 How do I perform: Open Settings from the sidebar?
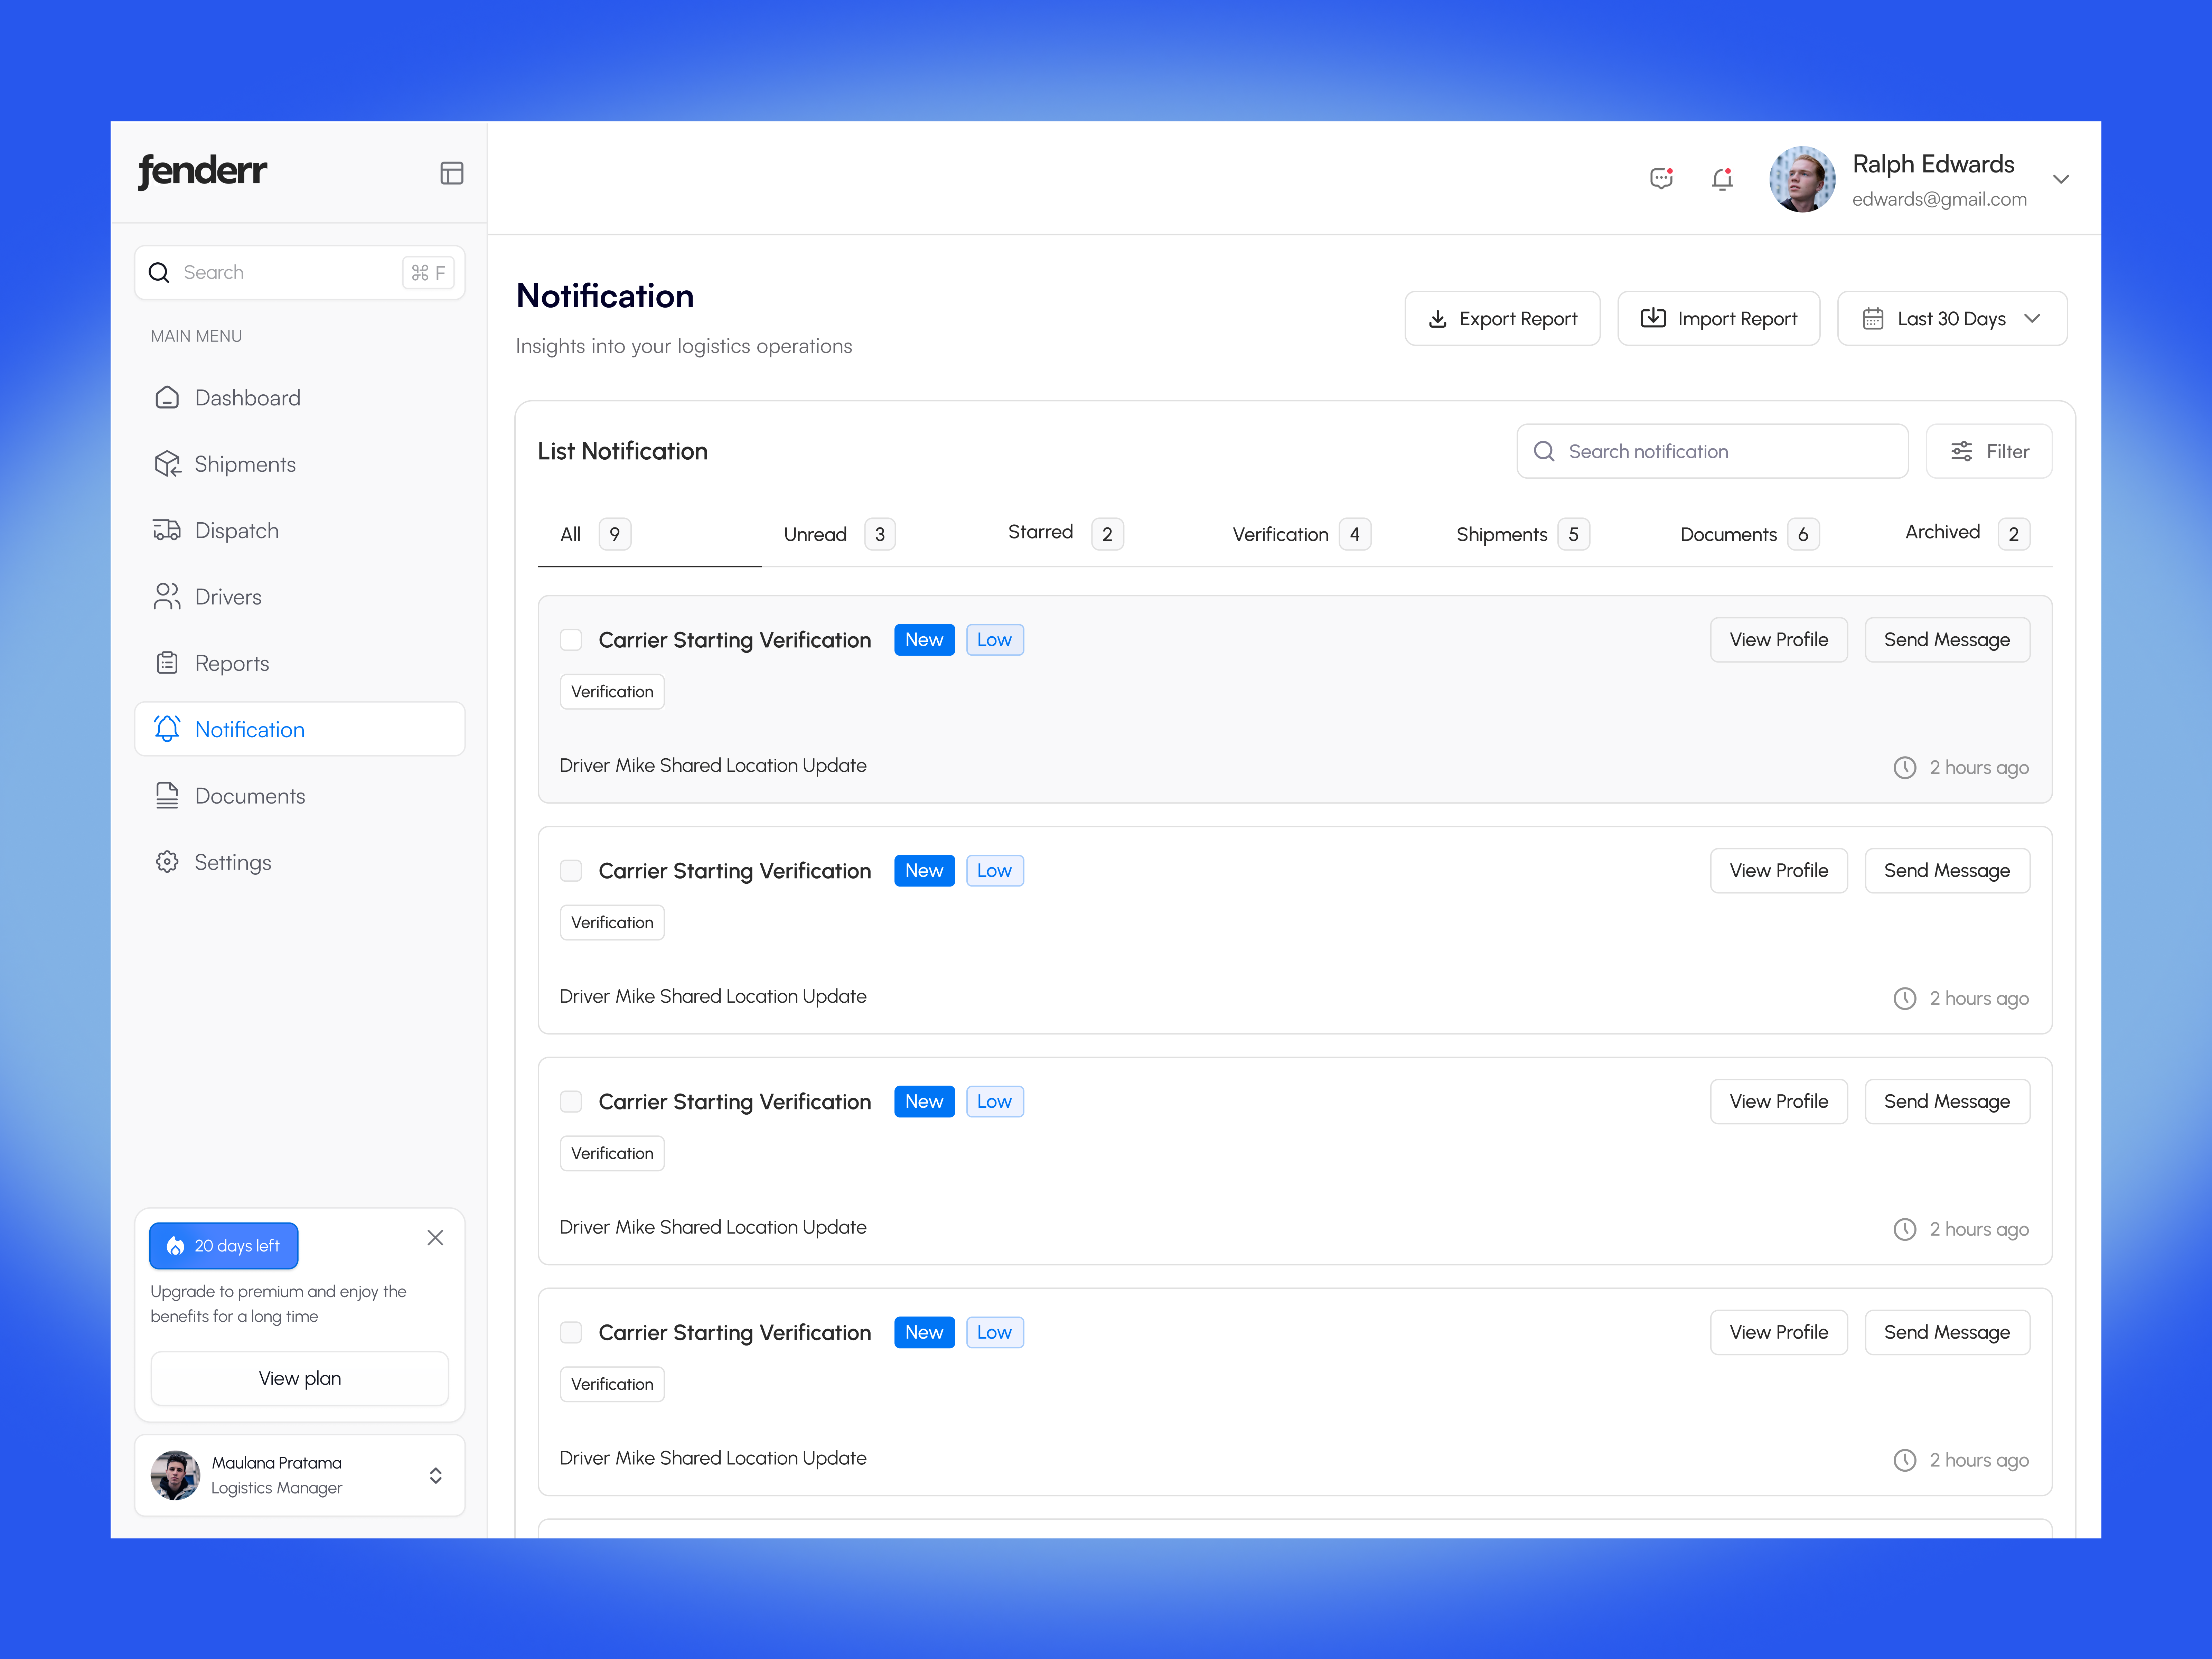232,862
